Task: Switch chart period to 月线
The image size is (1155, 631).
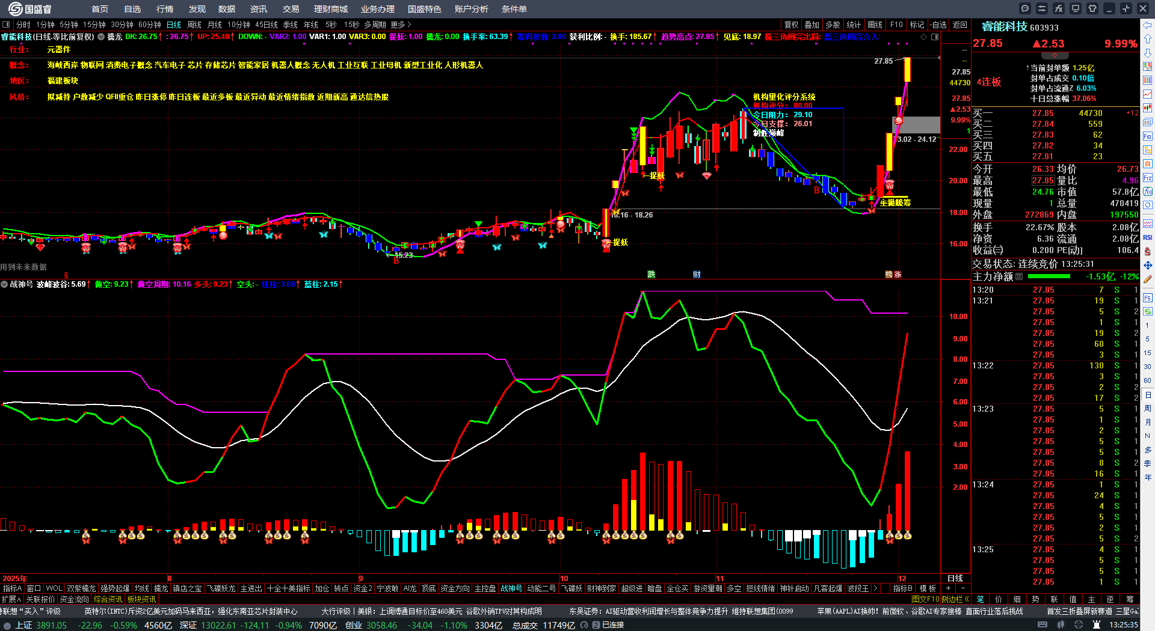Action: coord(215,25)
